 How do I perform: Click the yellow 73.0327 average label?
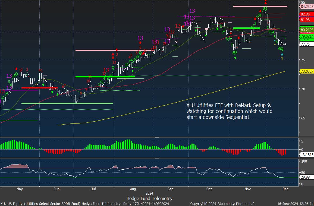(x=307, y=71)
